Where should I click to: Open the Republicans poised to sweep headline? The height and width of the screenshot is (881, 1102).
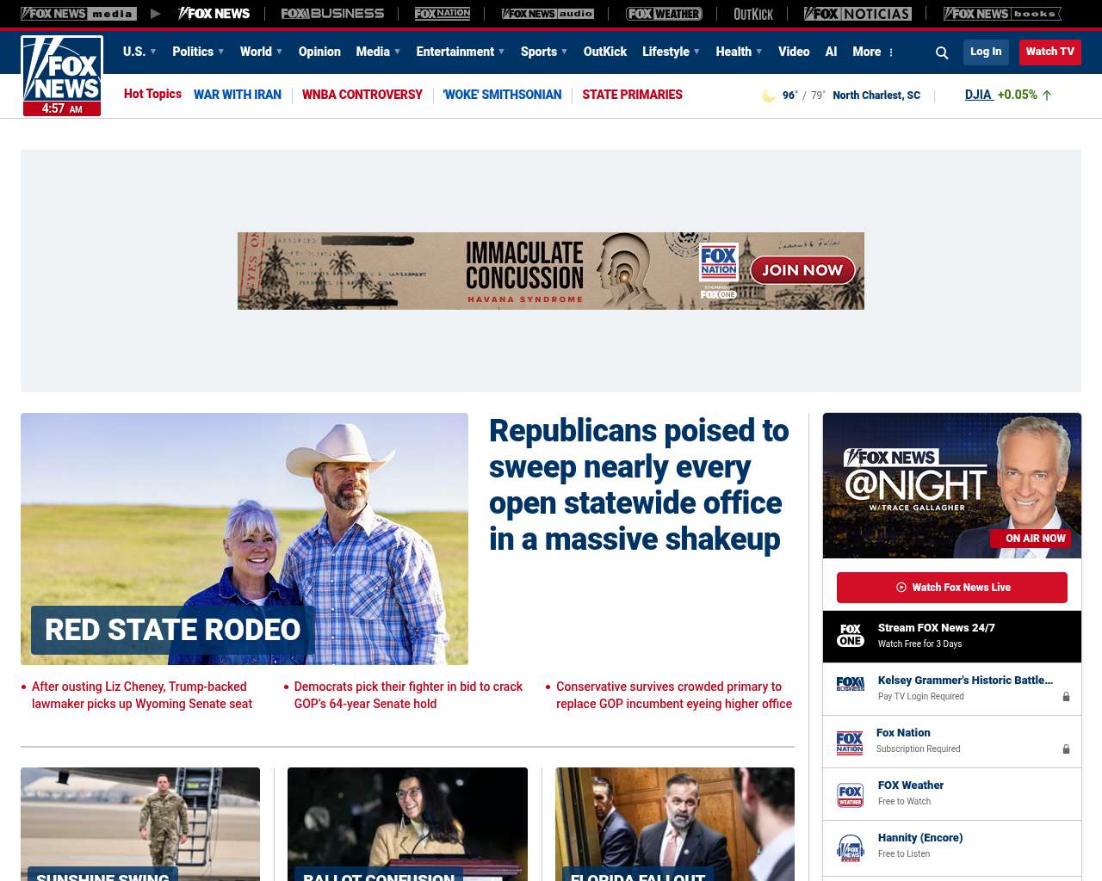pos(639,484)
